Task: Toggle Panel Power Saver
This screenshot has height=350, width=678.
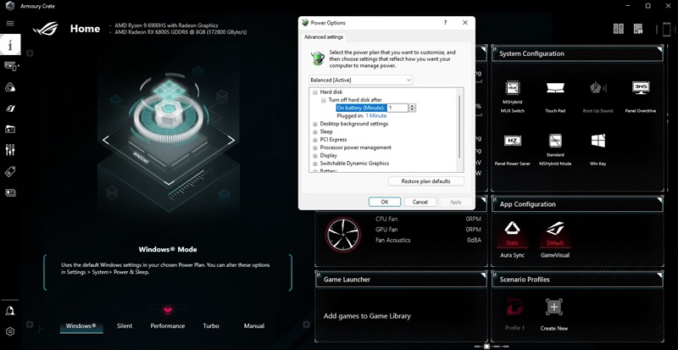Action: tap(513, 150)
